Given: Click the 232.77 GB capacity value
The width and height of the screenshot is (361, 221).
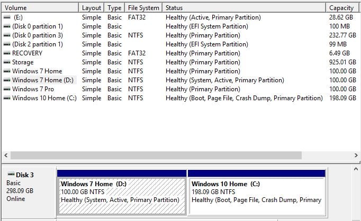Looking at the screenshot, I should [342, 35].
